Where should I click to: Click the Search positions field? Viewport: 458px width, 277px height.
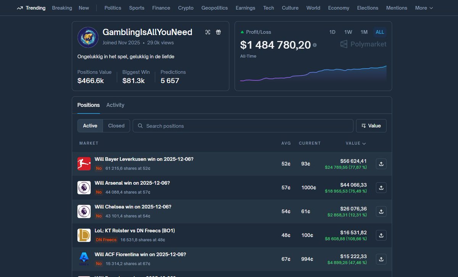(243, 126)
